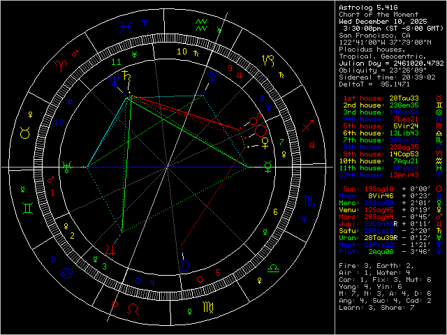Click the green Gemini sign glyph on the zodiac ring
This screenshot has height=335, width=447.
coord(28,208)
